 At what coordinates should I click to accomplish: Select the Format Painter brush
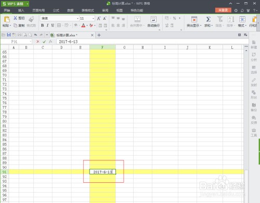tap(31, 19)
